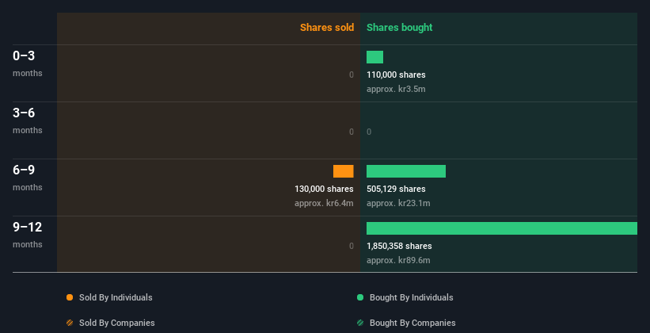650x333 pixels.
Task: Click the 1,850,358 shares value
Action: [399, 247]
